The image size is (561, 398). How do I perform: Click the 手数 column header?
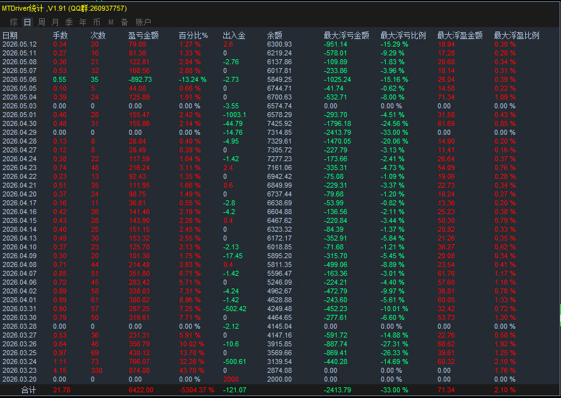(x=60, y=35)
